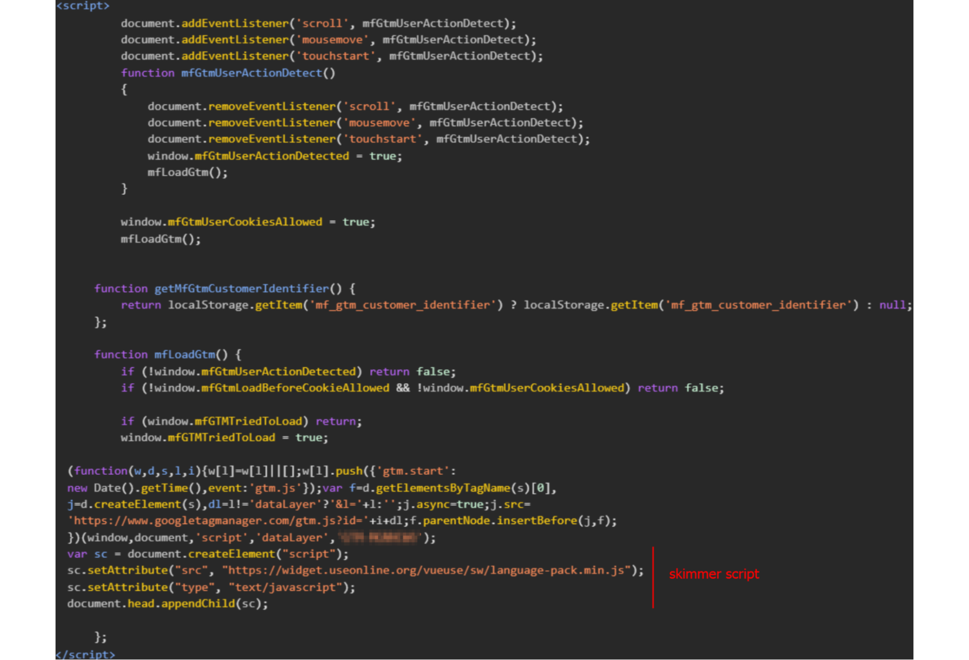Click 'if (window.mfGTMTriedToLoad) return;' line

(x=241, y=421)
